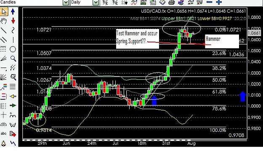Click the printer icon in the top toolbar

click(x=171, y=2)
